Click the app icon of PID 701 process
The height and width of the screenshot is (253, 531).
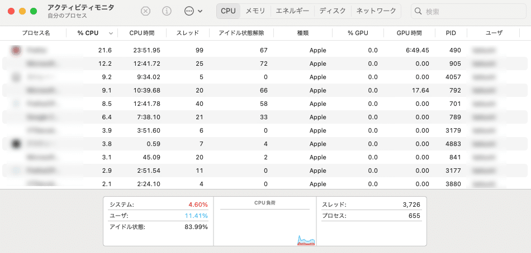point(16,104)
